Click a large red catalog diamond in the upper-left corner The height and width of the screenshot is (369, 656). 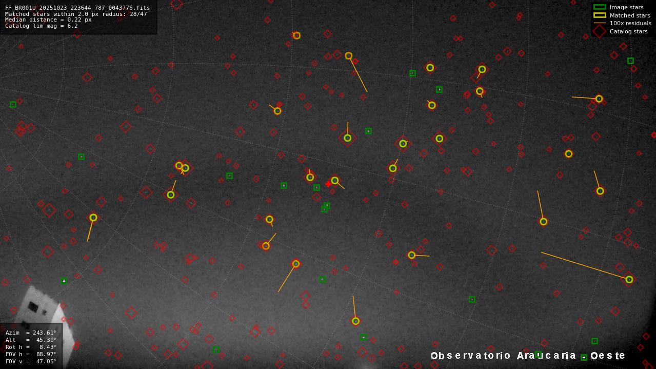88,78
